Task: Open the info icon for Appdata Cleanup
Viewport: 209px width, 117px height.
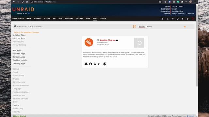Action: 90,64
